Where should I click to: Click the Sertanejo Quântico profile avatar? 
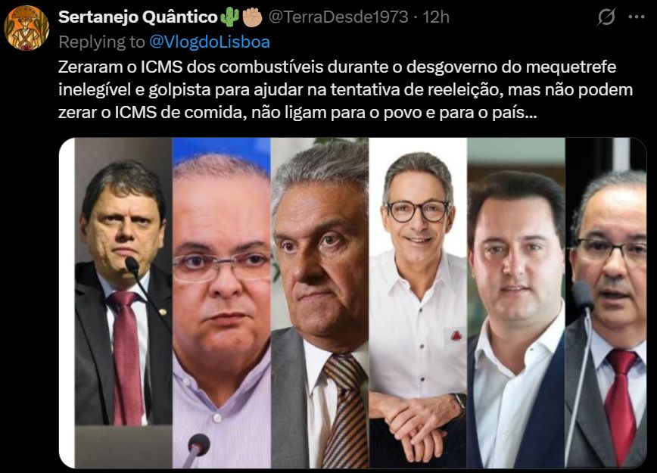26,28
